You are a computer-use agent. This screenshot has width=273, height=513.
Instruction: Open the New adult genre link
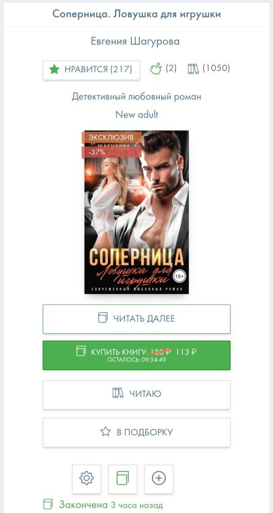coord(137,114)
